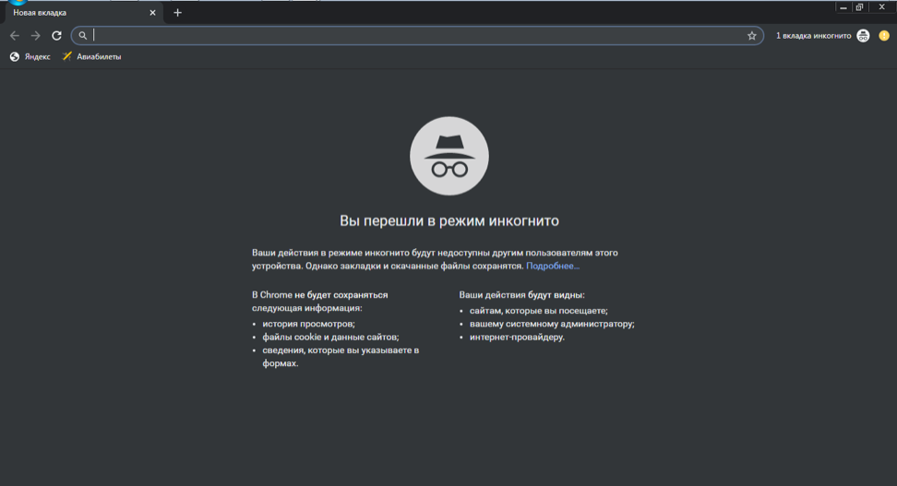
Task: Minimize the browser window
Action: tap(843, 6)
